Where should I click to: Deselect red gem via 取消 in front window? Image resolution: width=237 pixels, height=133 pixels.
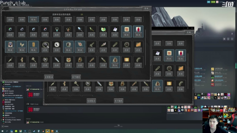tap(138, 35)
